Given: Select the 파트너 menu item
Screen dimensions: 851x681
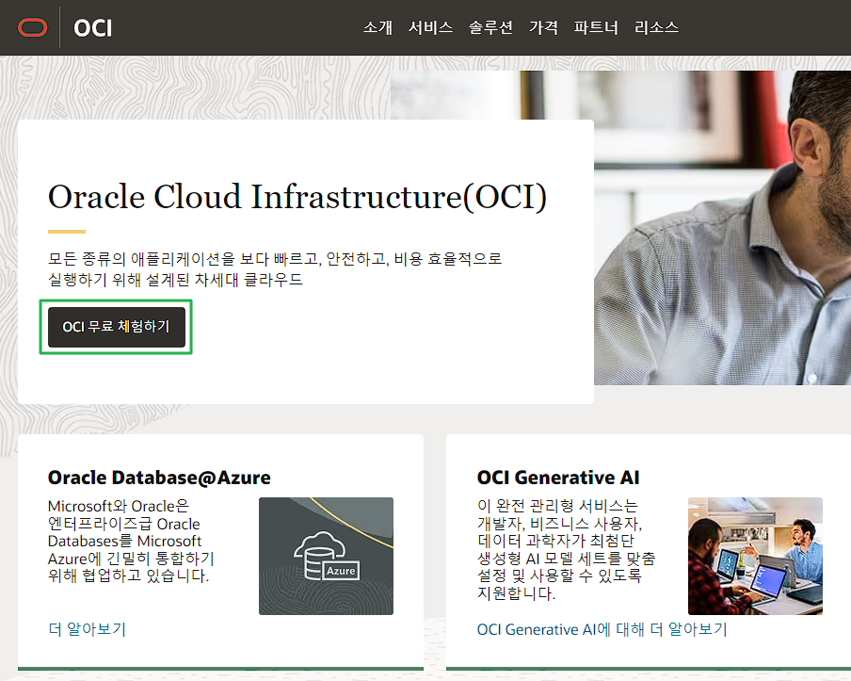Looking at the screenshot, I should (596, 27).
